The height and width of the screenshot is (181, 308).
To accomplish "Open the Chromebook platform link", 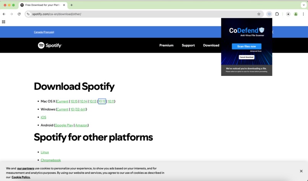I will point(51,160).
